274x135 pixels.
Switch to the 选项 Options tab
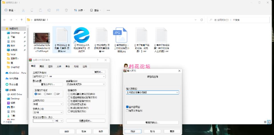click(50, 67)
